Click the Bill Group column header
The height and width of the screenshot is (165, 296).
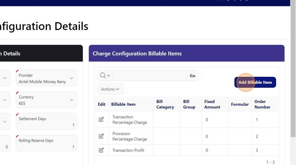189,104
